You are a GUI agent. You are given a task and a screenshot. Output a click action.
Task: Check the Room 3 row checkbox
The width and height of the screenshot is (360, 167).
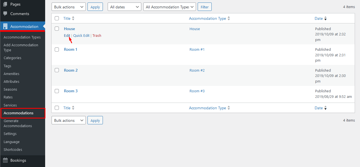point(57,91)
